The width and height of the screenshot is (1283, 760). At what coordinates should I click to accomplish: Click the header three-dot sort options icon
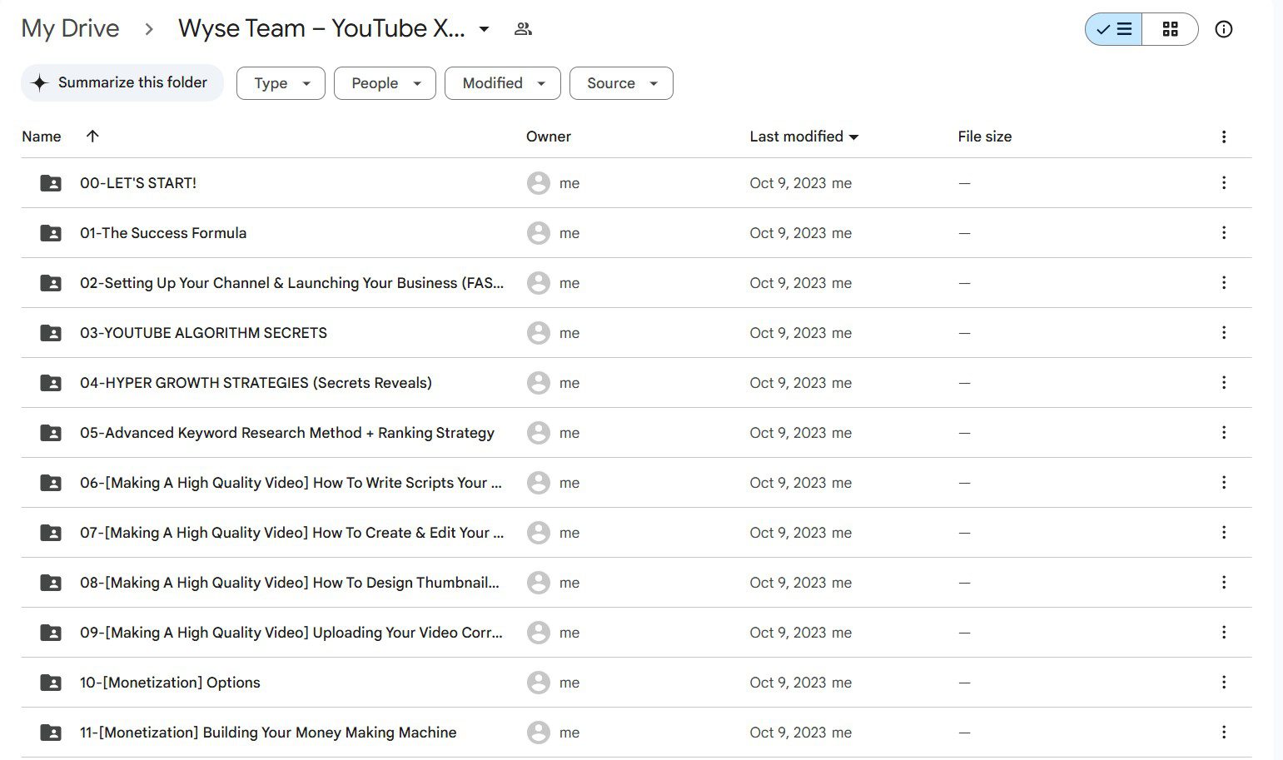click(x=1223, y=137)
